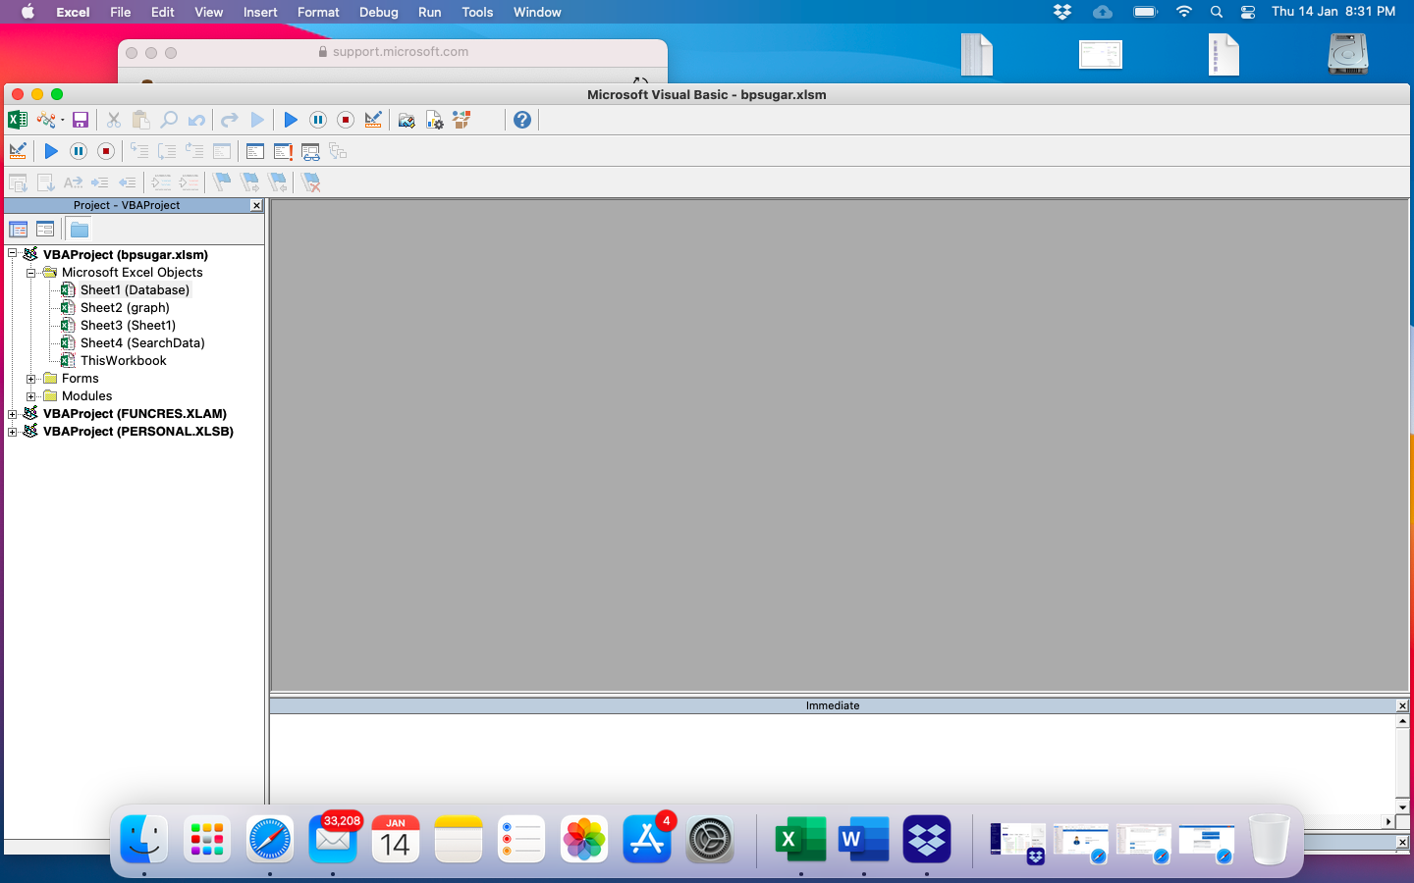This screenshot has height=883, width=1414.
Task: Click the Undo icon
Action: pos(195,120)
